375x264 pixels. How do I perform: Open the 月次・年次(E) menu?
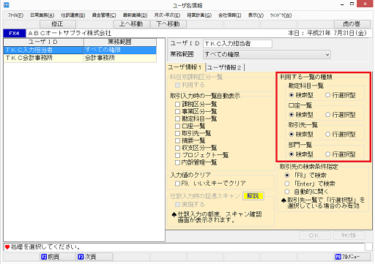click(167, 15)
